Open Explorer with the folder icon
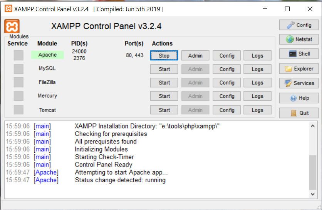 point(299,69)
